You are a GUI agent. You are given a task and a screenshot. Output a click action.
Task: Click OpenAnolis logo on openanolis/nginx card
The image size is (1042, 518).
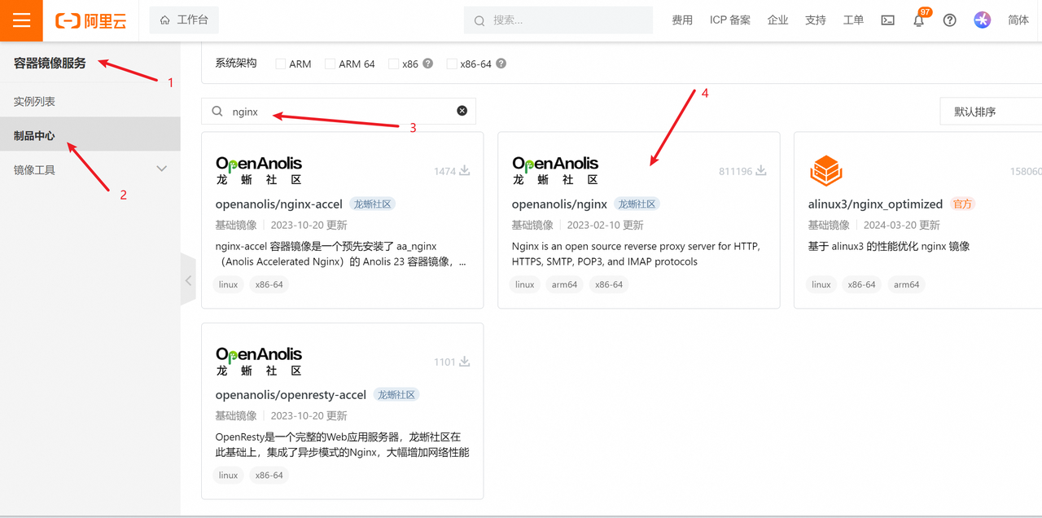[x=555, y=171]
